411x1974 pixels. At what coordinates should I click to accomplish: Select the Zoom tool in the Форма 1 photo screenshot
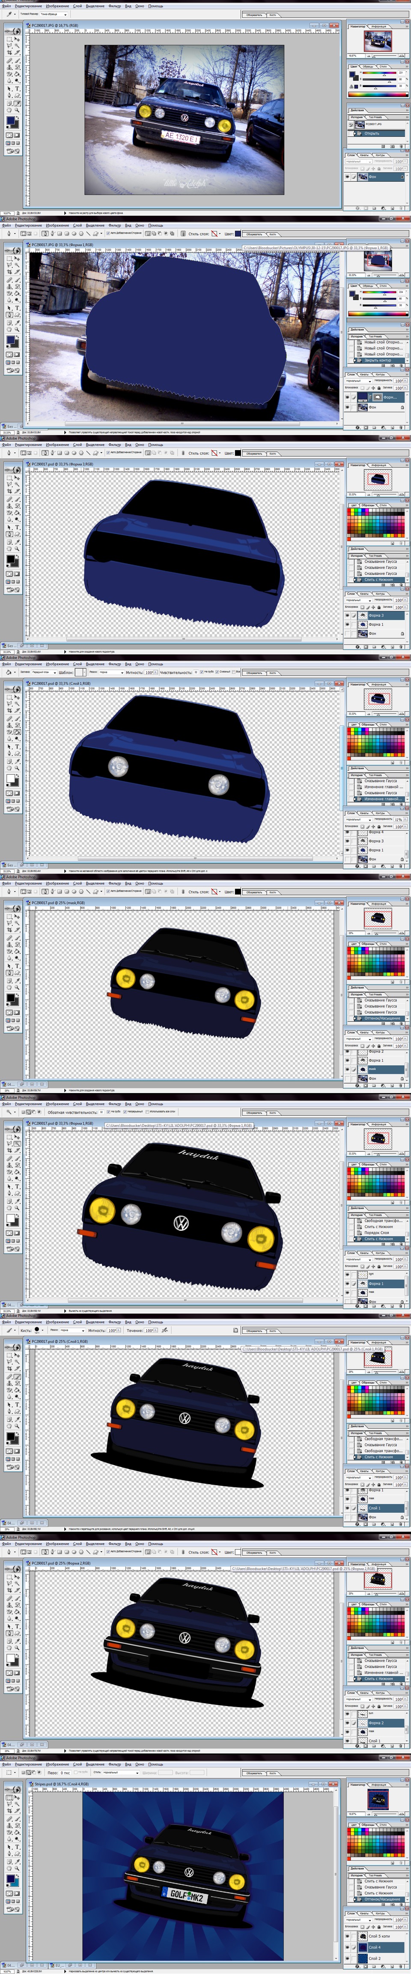click(x=17, y=330)
